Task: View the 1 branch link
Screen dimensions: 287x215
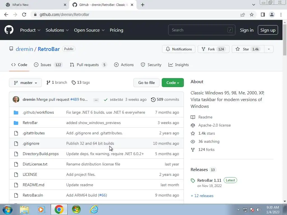Action: pos(57,83)
